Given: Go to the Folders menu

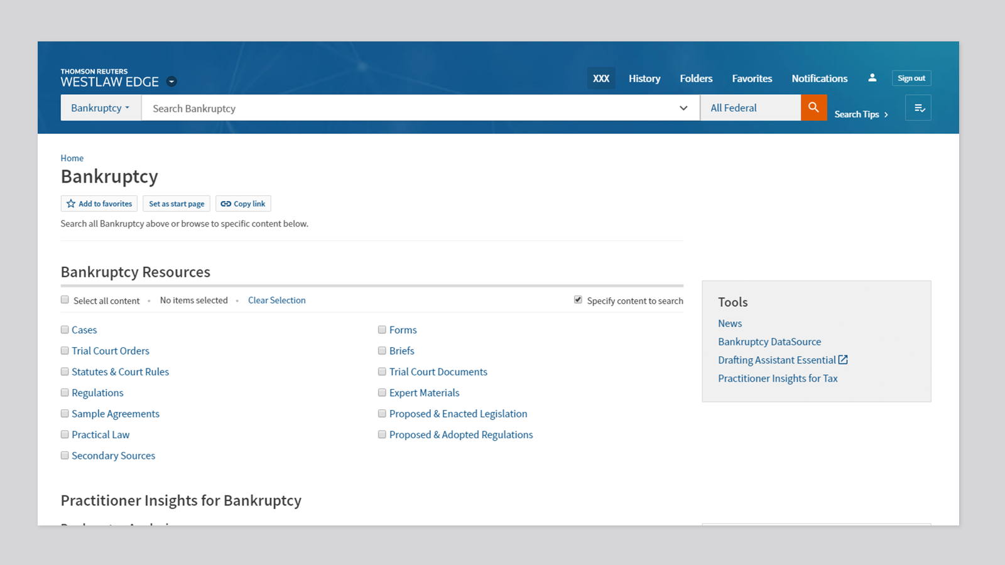Looking at the screenshot, I should pos(696,78).
